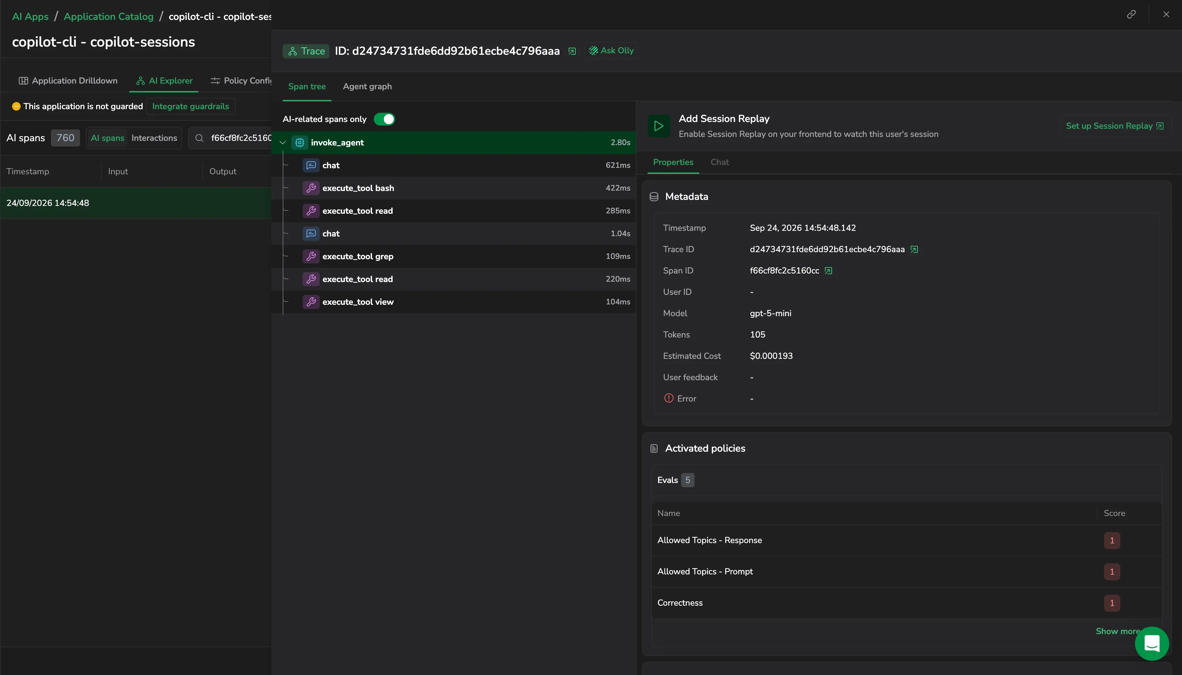The height and width of the screenshot is (675, 1182).
Task: Open Application Drilldown tab
Action: pyautogui.click(x=68, y=81)
